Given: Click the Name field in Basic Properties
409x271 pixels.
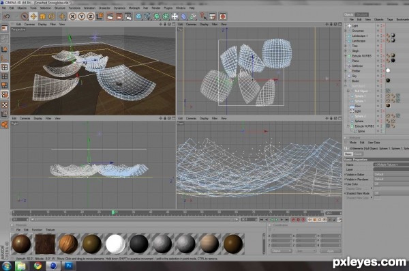Looking at the screenshot, I should point(391,165).
